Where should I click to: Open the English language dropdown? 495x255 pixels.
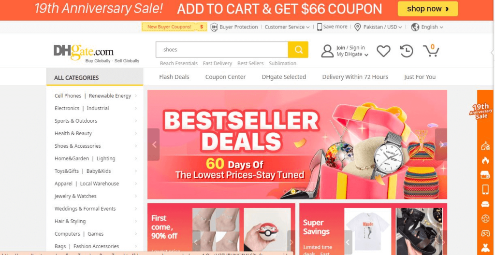pos(427,27)
